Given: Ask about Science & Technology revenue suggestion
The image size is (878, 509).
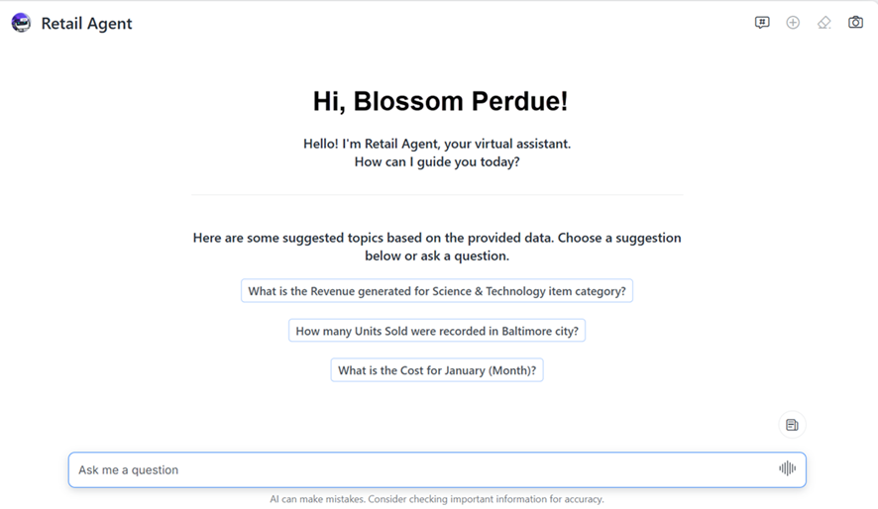Looking at the screenshot, I should point(437,291).
